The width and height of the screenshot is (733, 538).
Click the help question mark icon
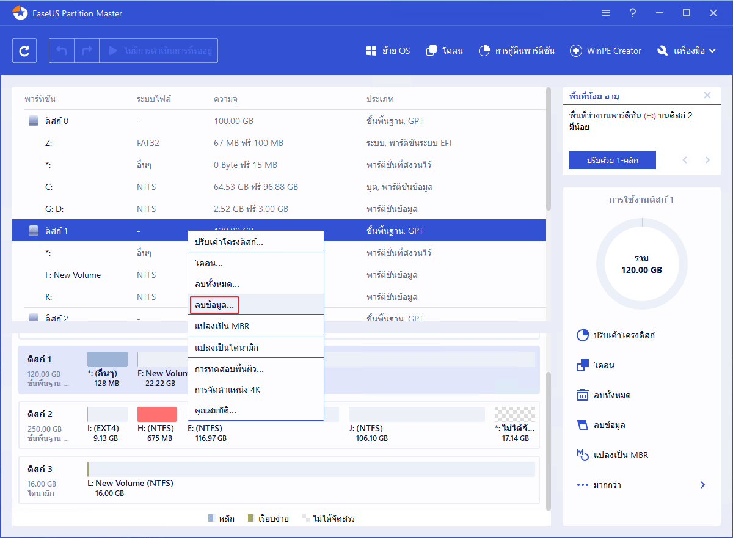pos(632,13)
